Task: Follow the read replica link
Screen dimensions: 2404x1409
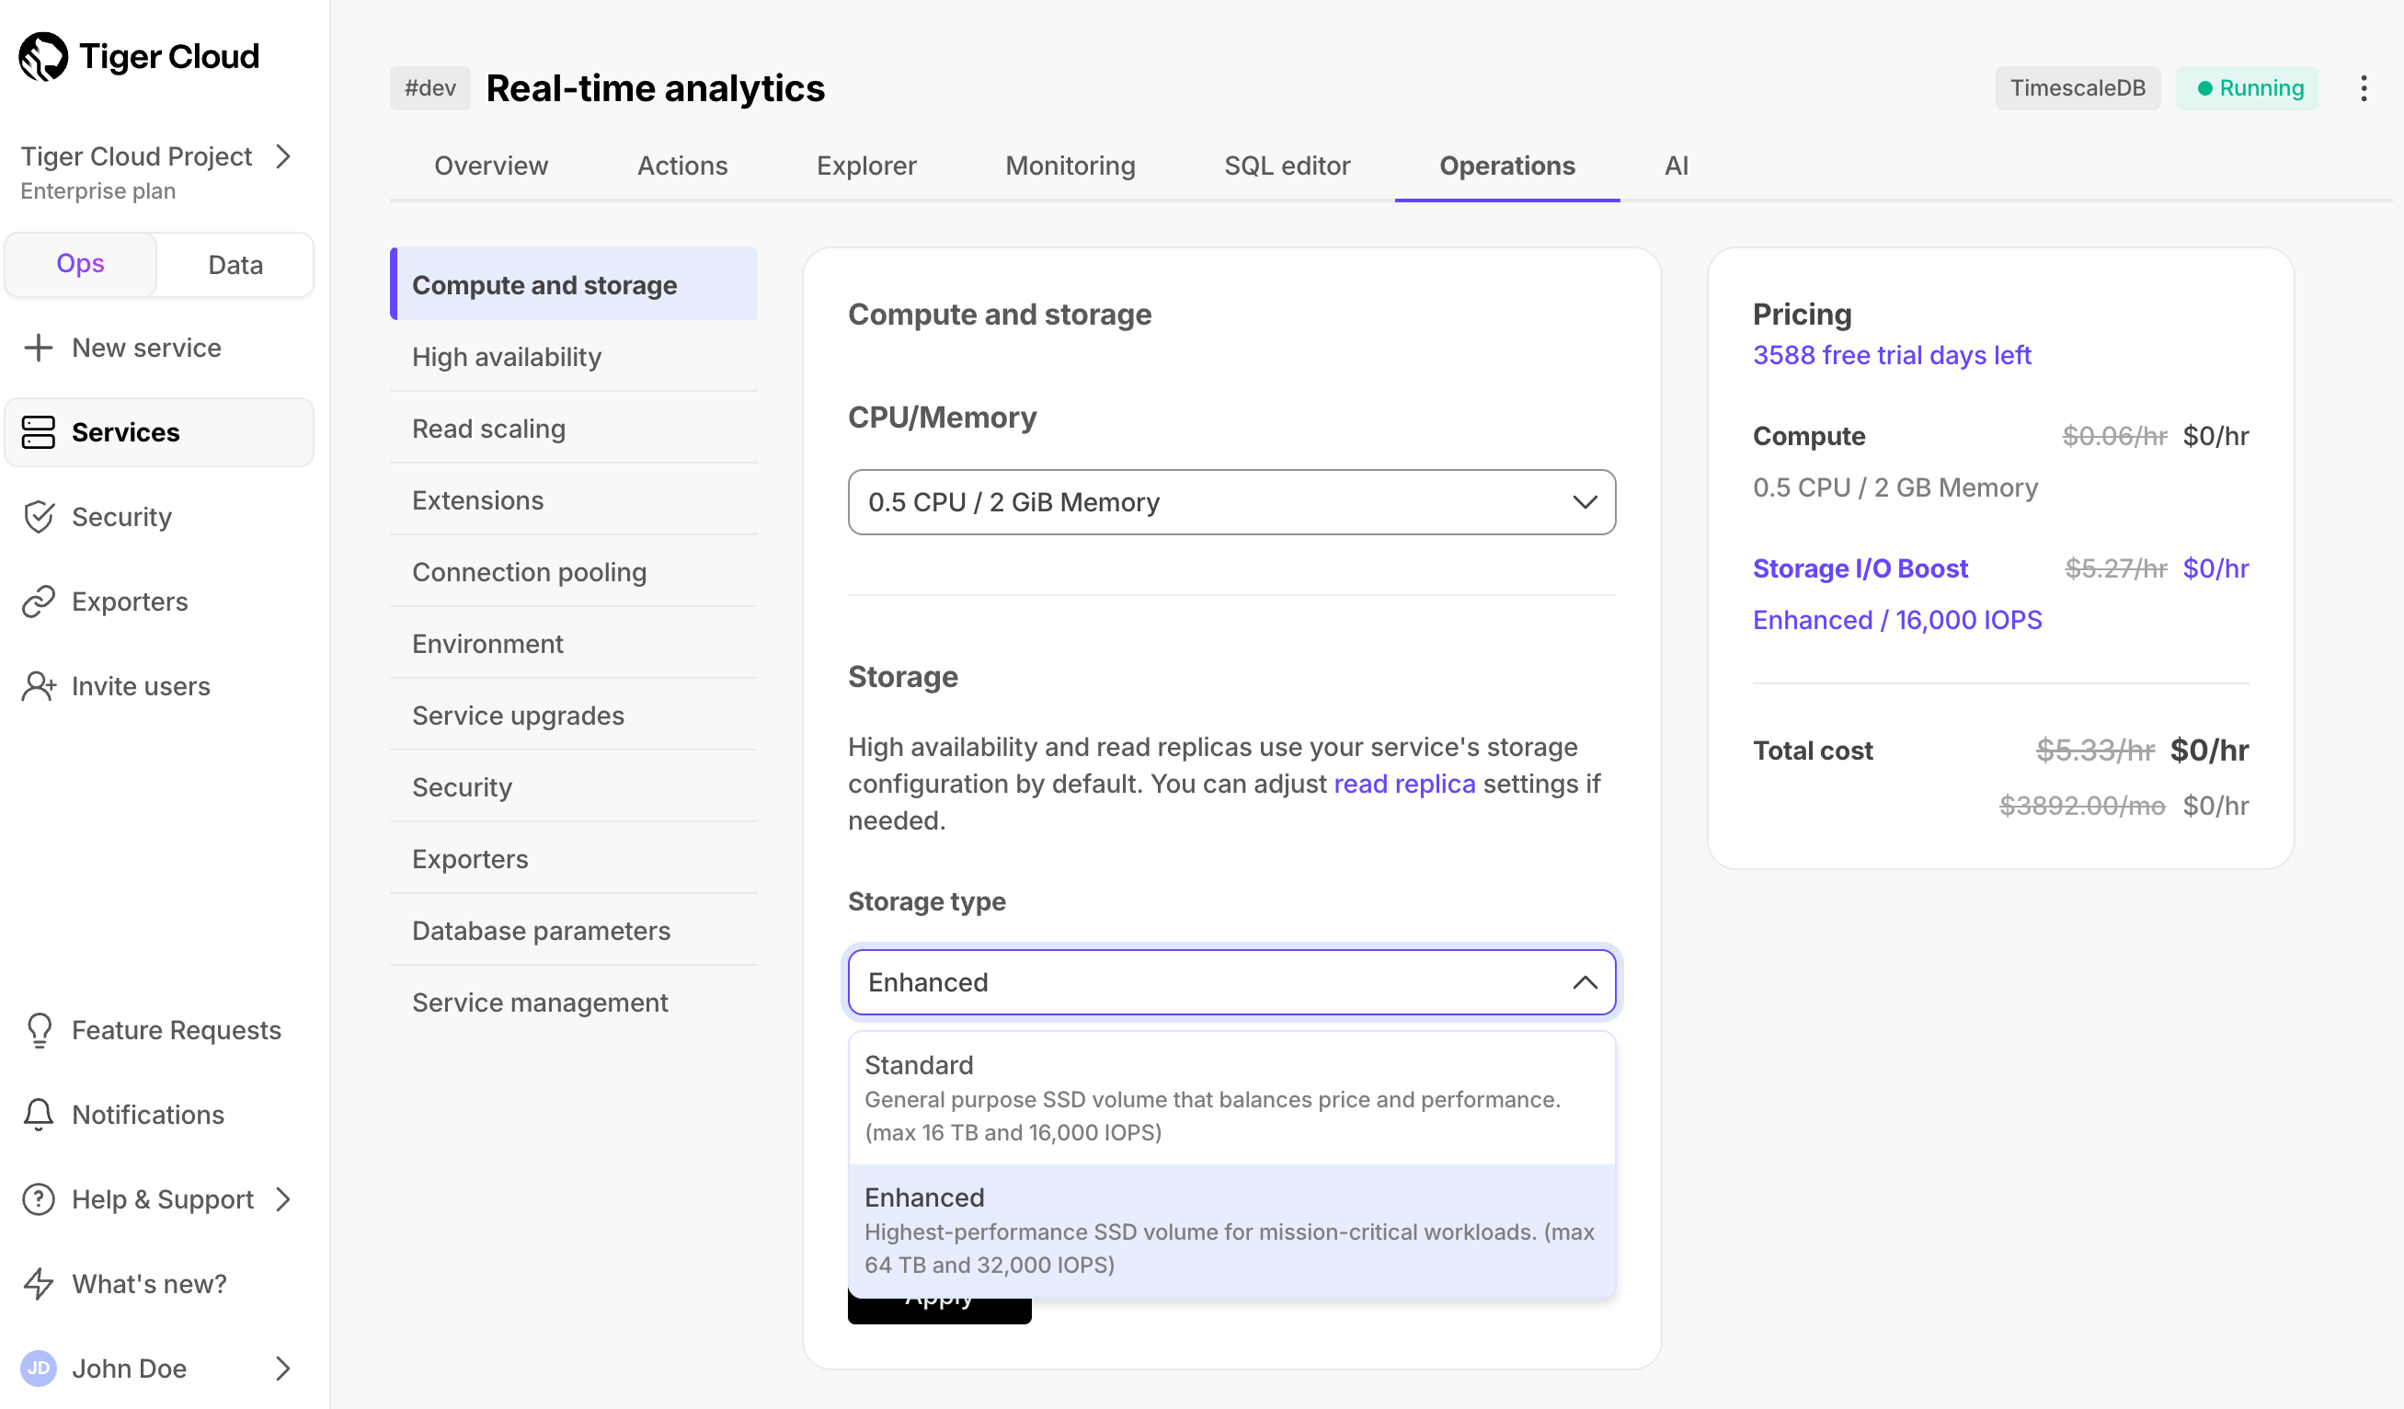Action: [1404, 784]
